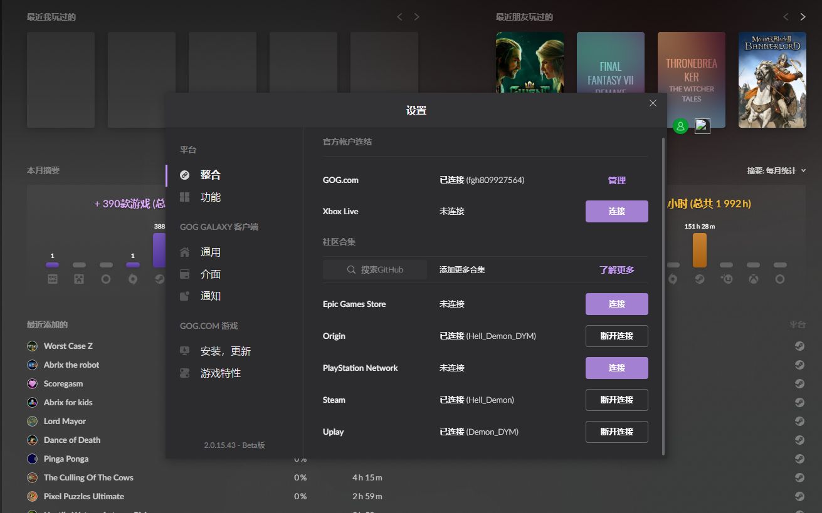Go to previous in 最近我玩过的 carousel
The image size is (822, 513).
(x=400, y=17)
